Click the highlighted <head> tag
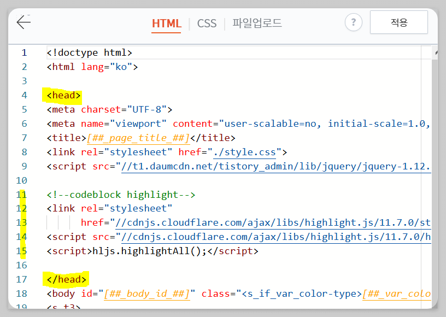The height and width of the screenshot is (317, 446). click(x=64, y=95)
